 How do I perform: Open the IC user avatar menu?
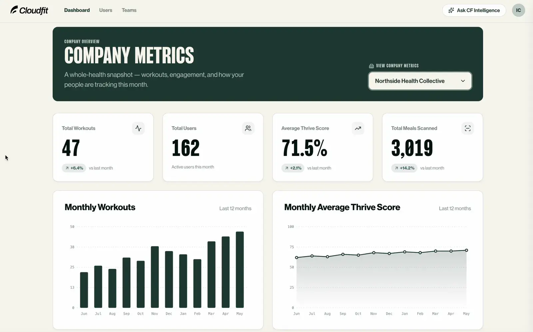point(518,10)
